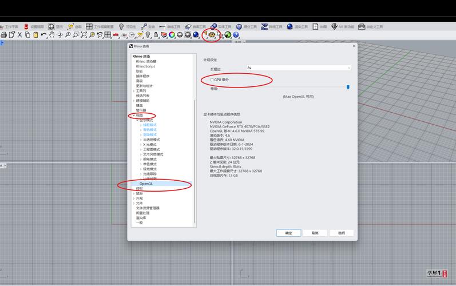Viewport: 456px width, 286px height.
Task: Select OpenGL in the options tree
Action: click(x=146, y=184)
